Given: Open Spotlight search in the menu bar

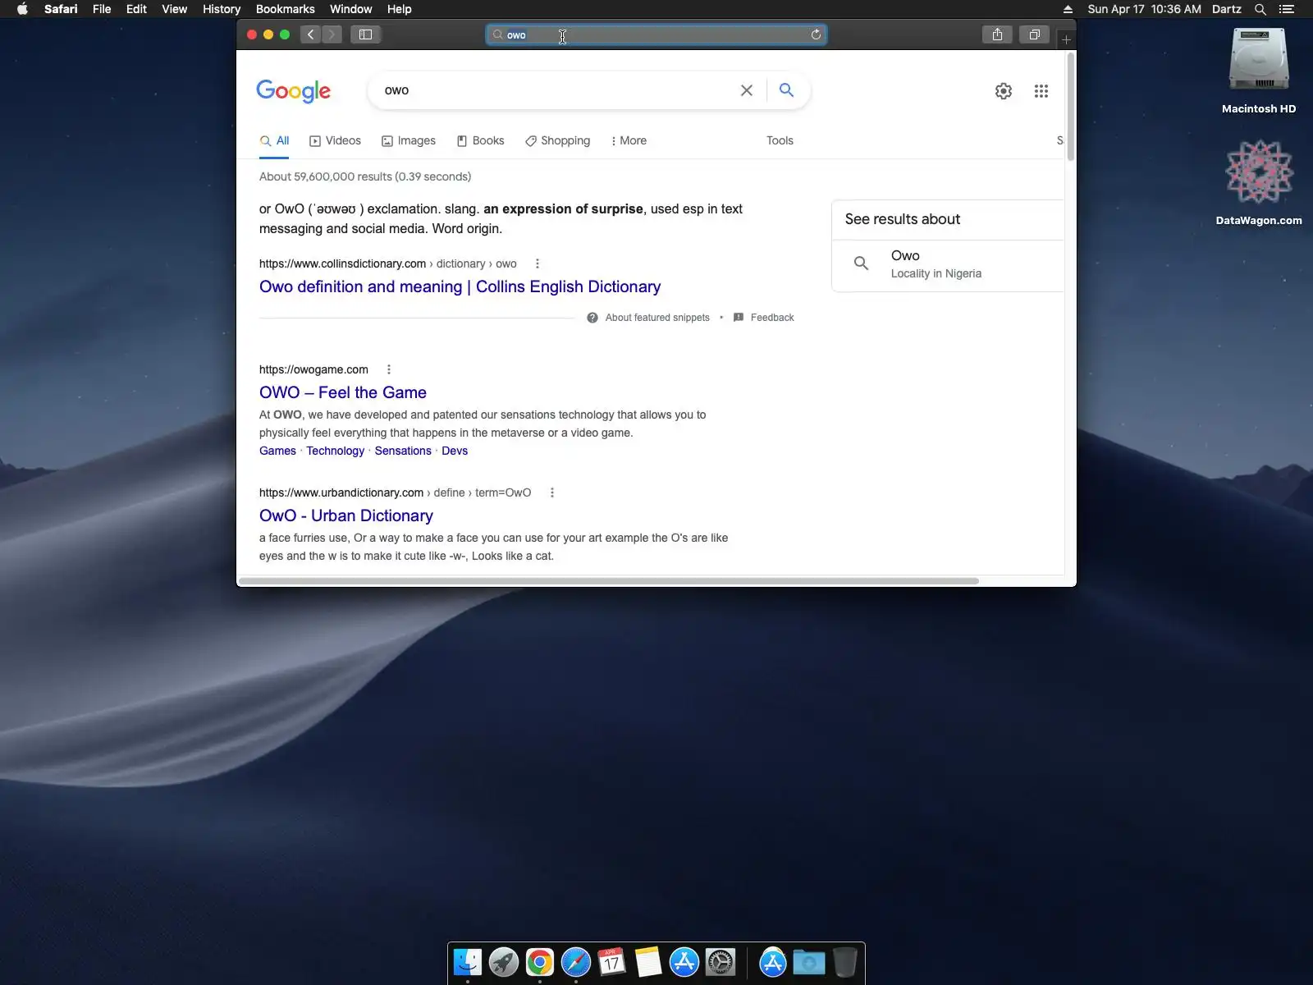Looking at the screenshot, I should [x=1260, y=9].
